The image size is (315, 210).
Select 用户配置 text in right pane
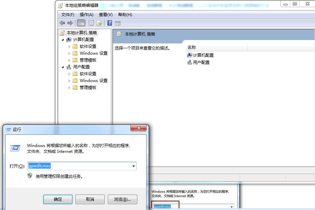(201, 63)
